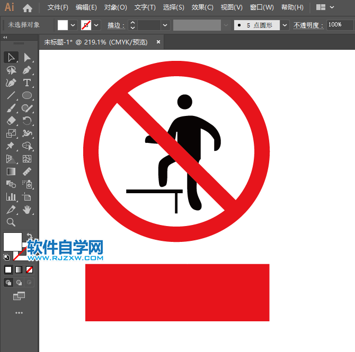Choose the Perspective Grid tool
355x352 pixels.
point(11,159)
